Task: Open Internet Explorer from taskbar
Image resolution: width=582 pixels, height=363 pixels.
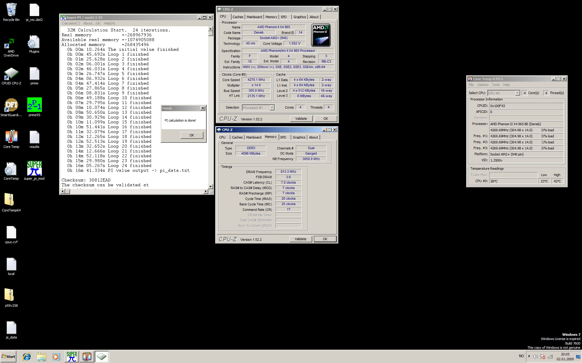Action: click(x=27, y=357)
